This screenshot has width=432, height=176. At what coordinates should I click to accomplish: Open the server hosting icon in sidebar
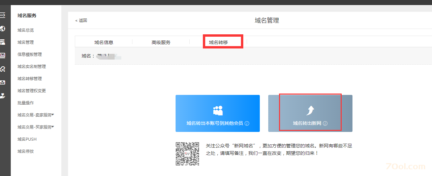point(2,42)
